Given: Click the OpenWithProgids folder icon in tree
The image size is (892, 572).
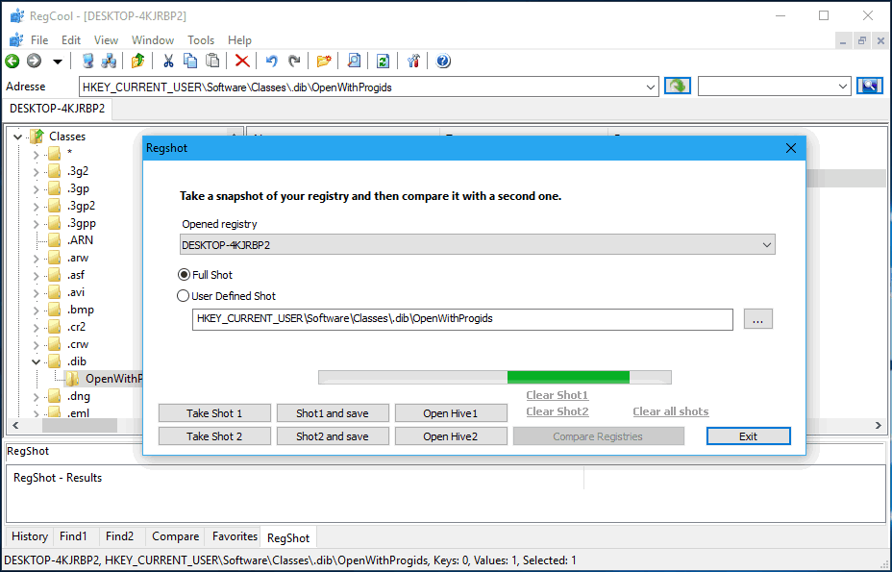Looking at the screenshot, I should (72, 379).
